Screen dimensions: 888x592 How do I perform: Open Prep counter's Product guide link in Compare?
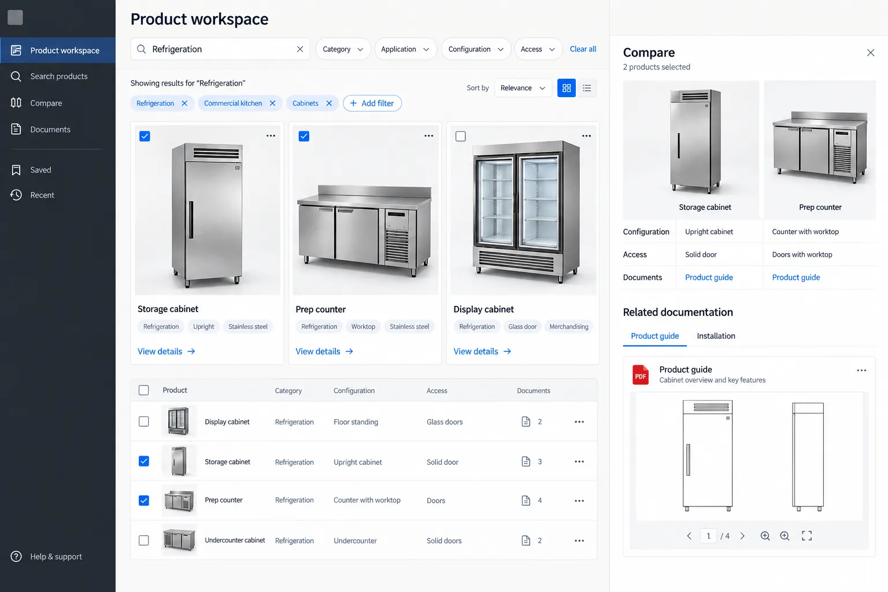click(x=795, y=277)
